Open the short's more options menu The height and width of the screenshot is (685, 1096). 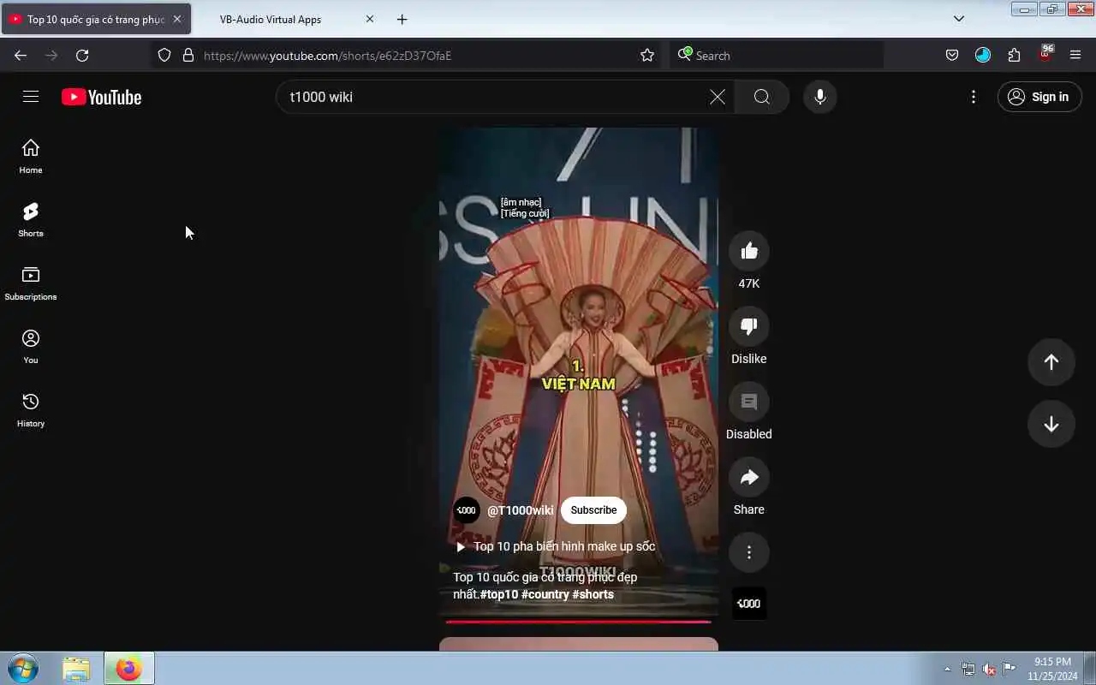tap(749, 552)
